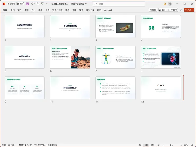Click the zoom slider handle

171,145
